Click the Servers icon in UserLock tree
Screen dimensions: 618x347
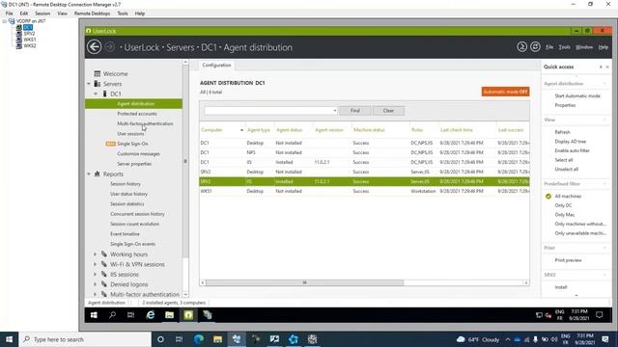click(98, 84)
